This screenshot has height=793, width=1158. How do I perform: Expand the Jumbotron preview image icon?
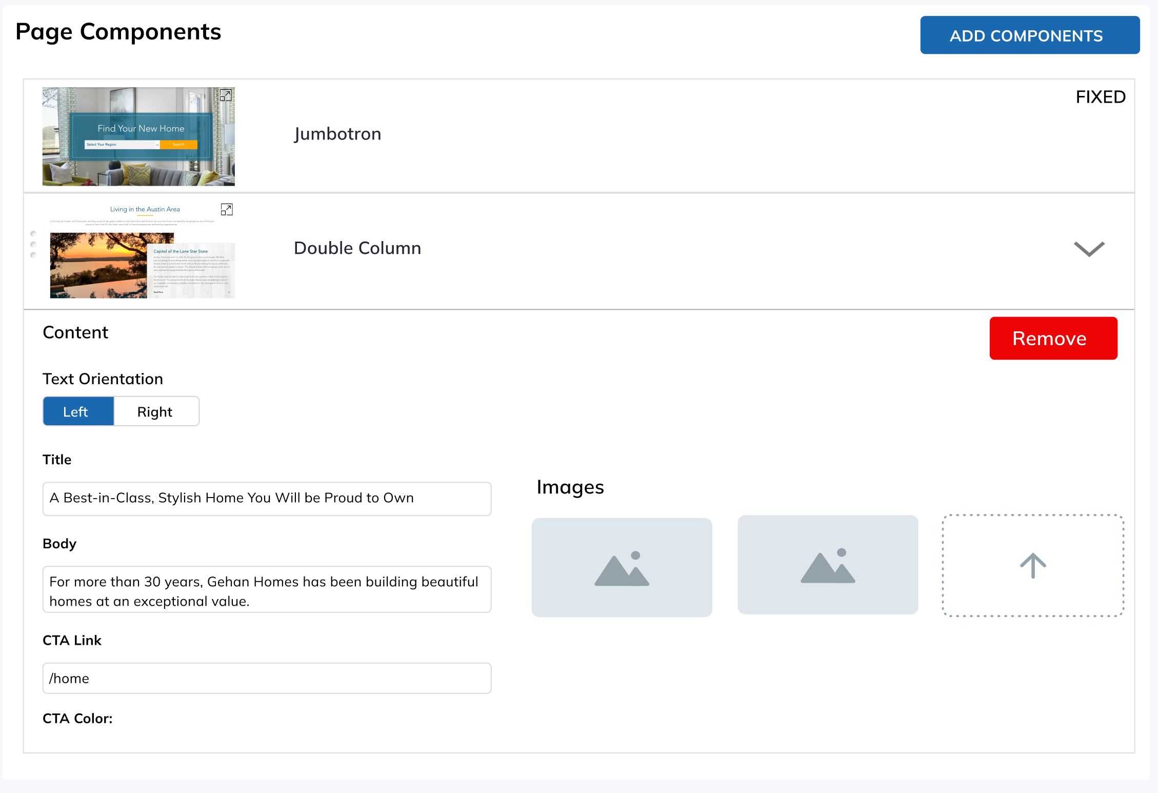(x=226, y=95)
